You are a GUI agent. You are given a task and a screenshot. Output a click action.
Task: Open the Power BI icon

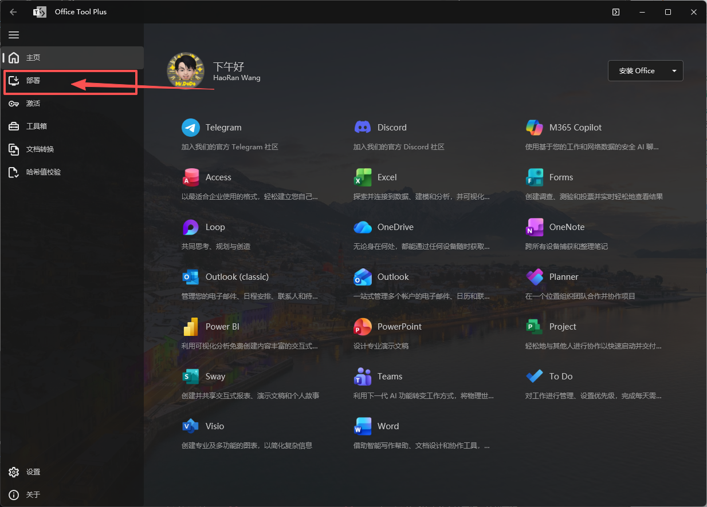(191, 327)
